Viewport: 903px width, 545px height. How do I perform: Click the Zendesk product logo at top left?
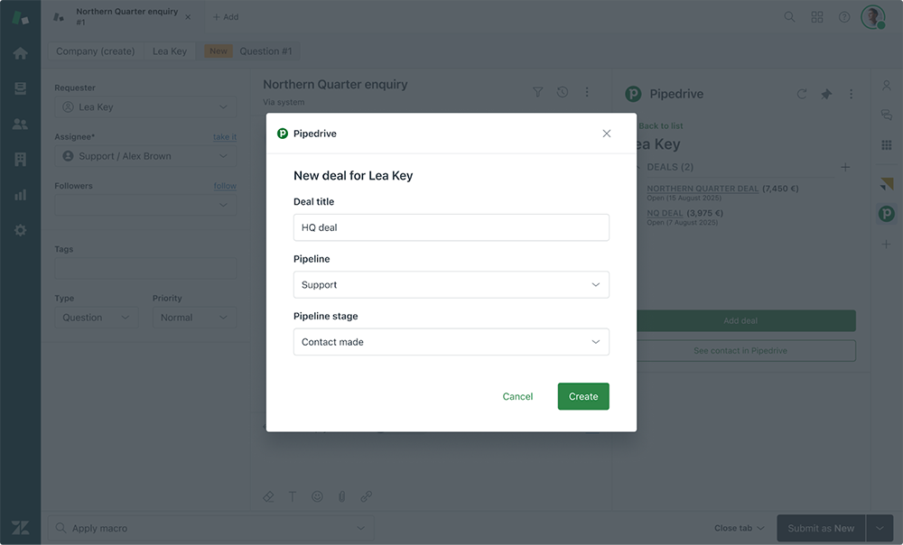point(20,17)
